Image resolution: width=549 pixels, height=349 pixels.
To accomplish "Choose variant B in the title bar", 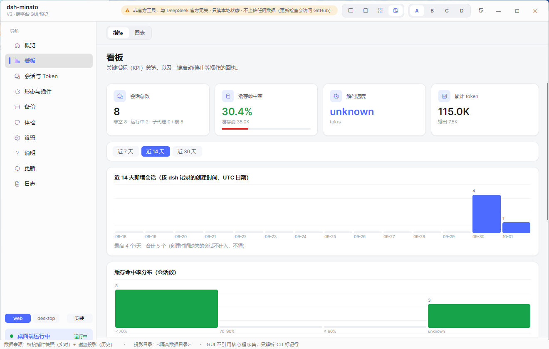I will [x=432, y=11].
